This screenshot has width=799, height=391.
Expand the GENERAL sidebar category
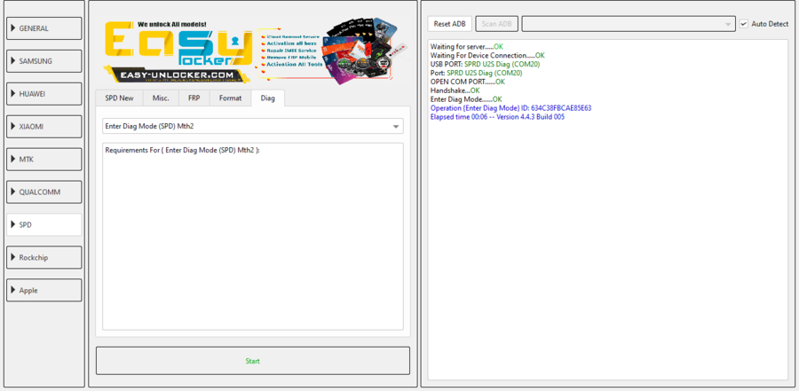click(x=44, y=28)
